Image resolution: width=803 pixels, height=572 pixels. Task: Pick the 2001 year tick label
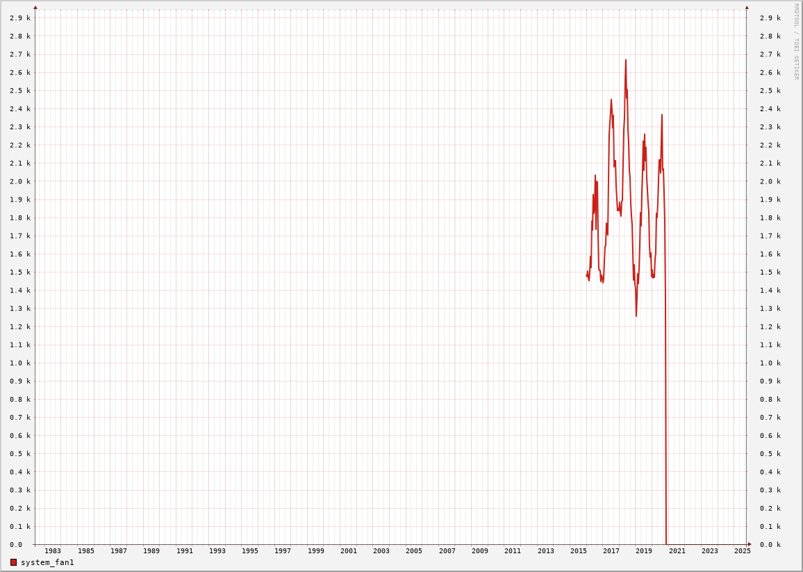[348, 551]
